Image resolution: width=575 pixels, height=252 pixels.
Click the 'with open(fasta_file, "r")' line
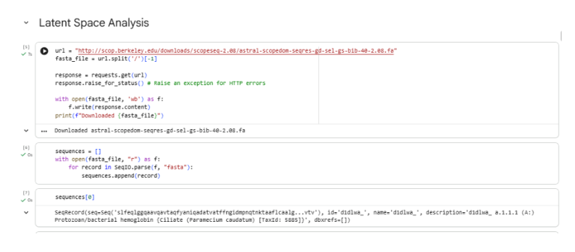tap(107, 159)
